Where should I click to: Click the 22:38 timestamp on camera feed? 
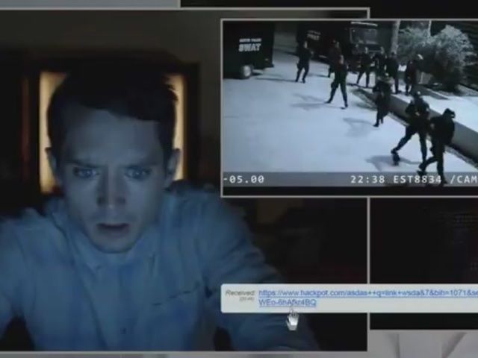click(364, 179)
